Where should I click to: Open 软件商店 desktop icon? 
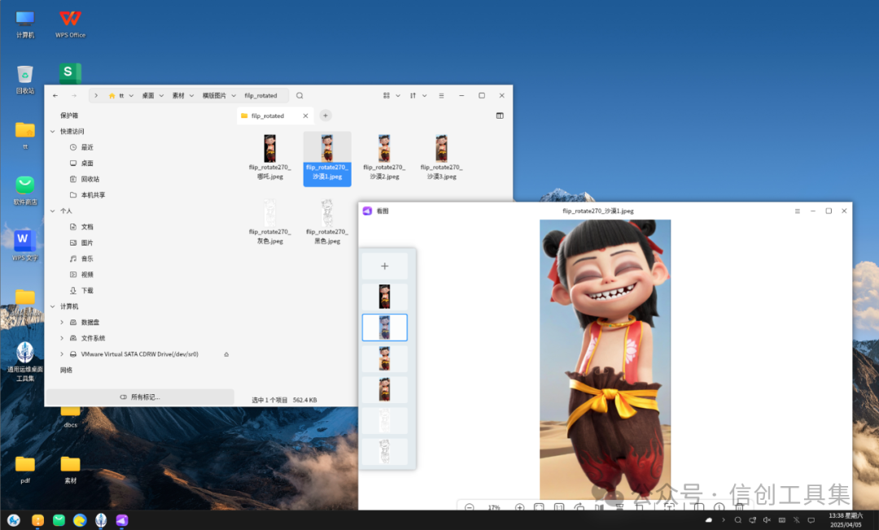[25, 191]
